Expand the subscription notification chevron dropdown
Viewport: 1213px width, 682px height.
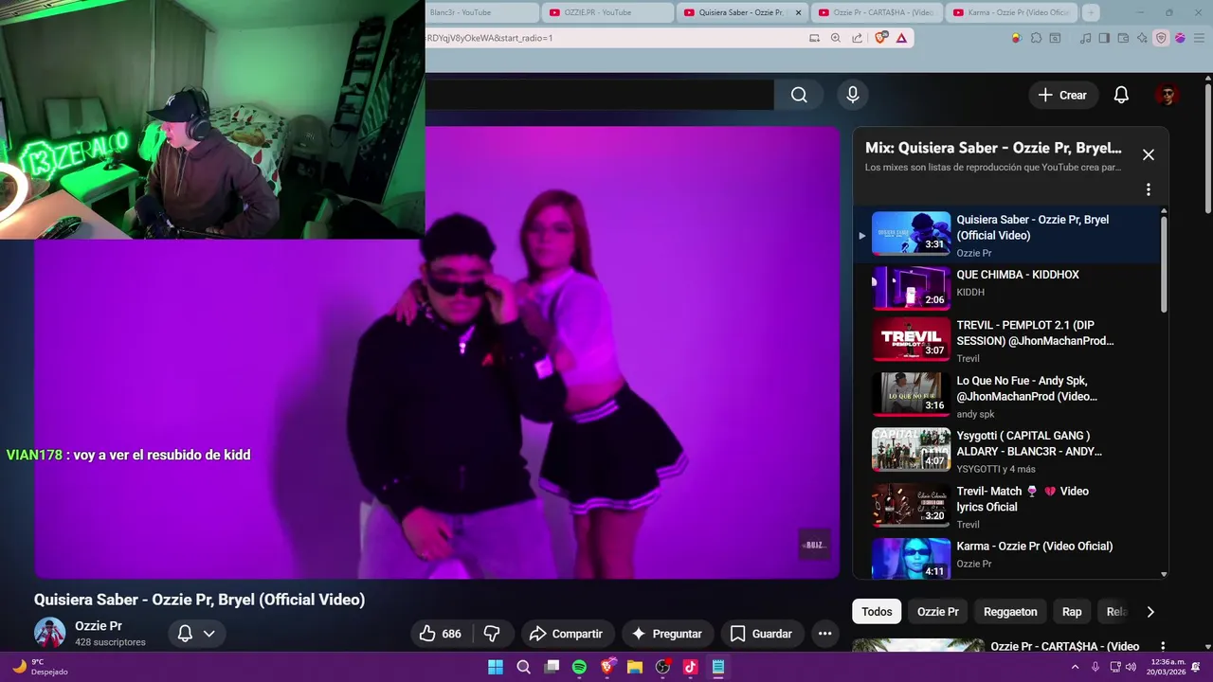209,634
